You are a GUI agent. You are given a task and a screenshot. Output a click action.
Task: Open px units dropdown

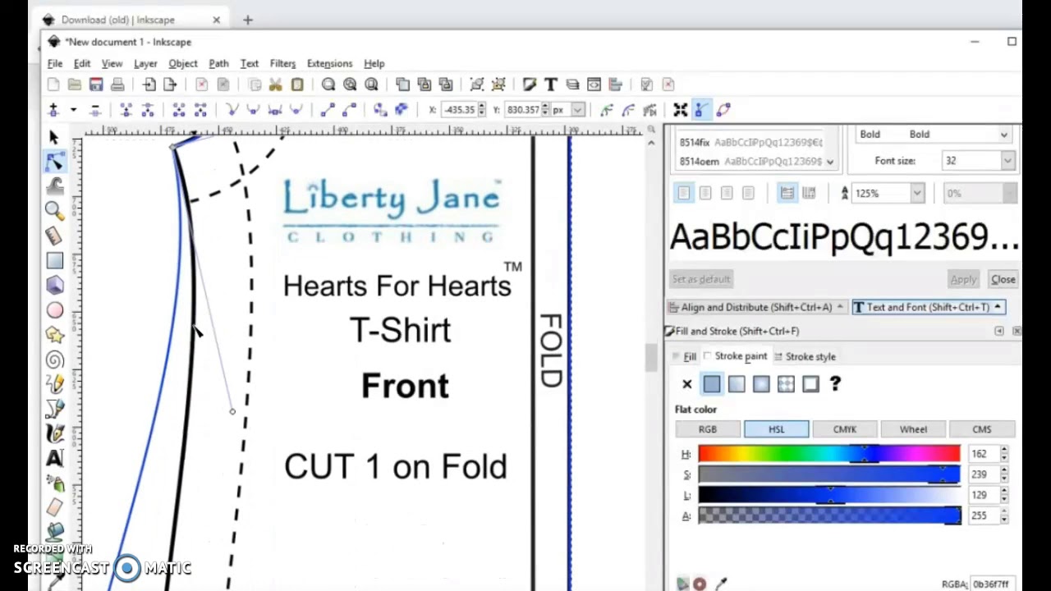(578, 110)
